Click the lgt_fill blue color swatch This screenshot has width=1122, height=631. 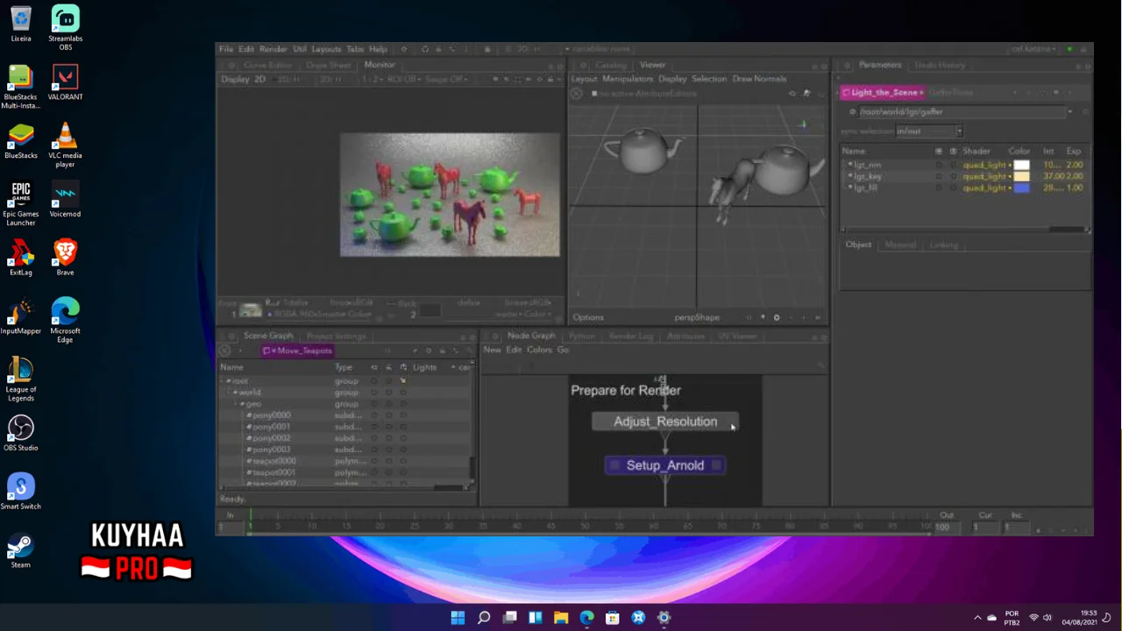click(1021, 188)
